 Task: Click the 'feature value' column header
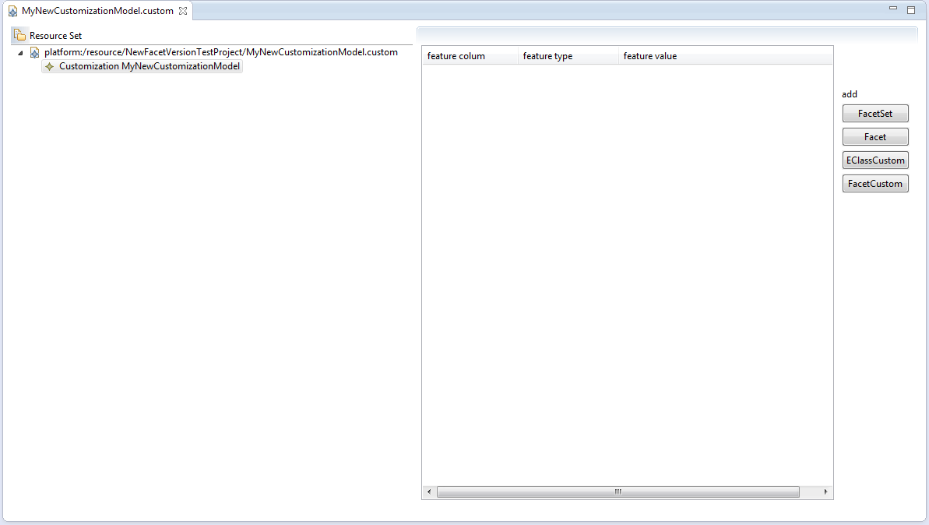coord(726,56)
